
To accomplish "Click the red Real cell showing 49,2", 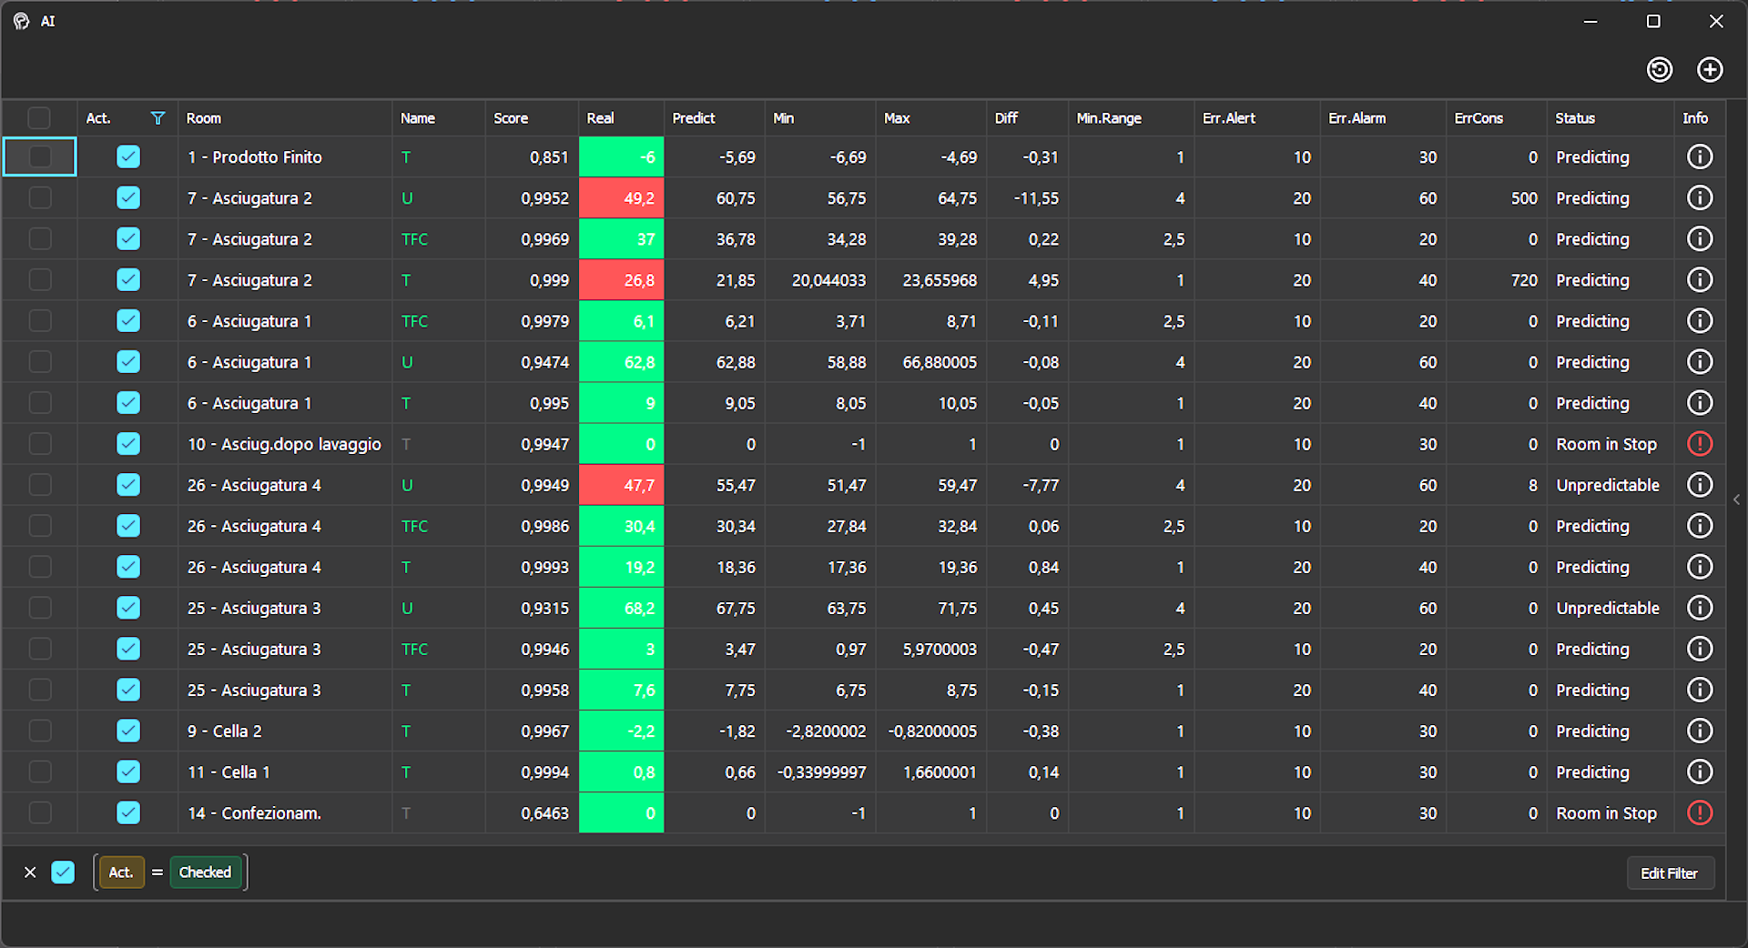I will click(x=622, y=198).
